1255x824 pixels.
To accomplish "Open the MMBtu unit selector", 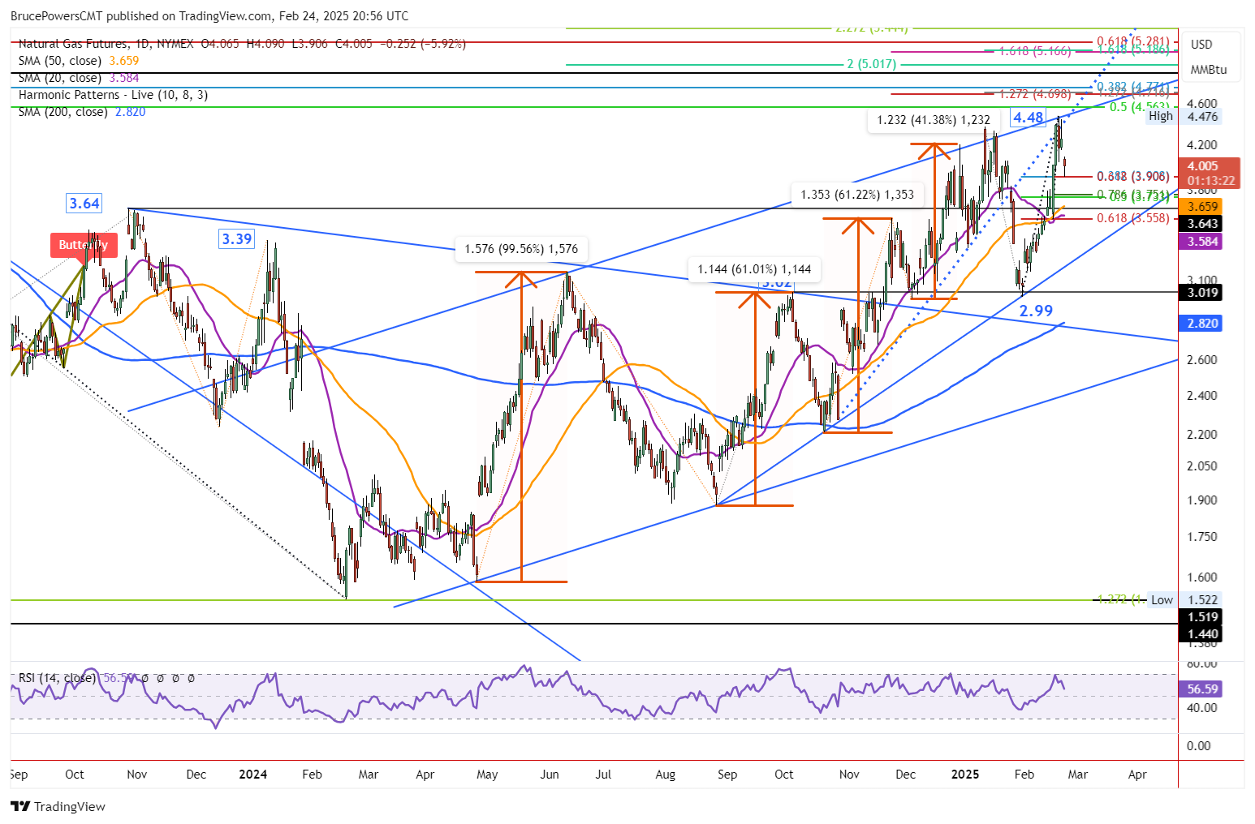I will [x=1209, y=70].
